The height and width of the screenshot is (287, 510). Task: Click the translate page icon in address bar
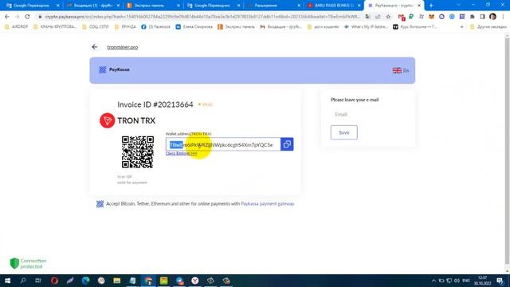click(367, 17)
